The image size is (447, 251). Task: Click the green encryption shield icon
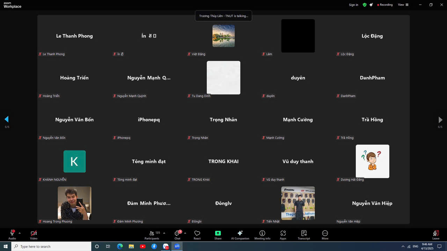tap(365, 5)
